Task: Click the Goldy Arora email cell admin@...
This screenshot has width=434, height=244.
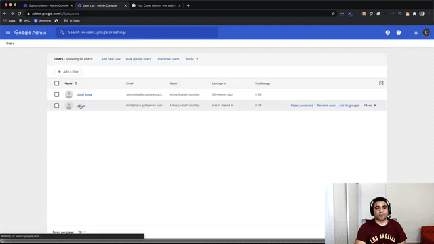Action: coord(144,94)
